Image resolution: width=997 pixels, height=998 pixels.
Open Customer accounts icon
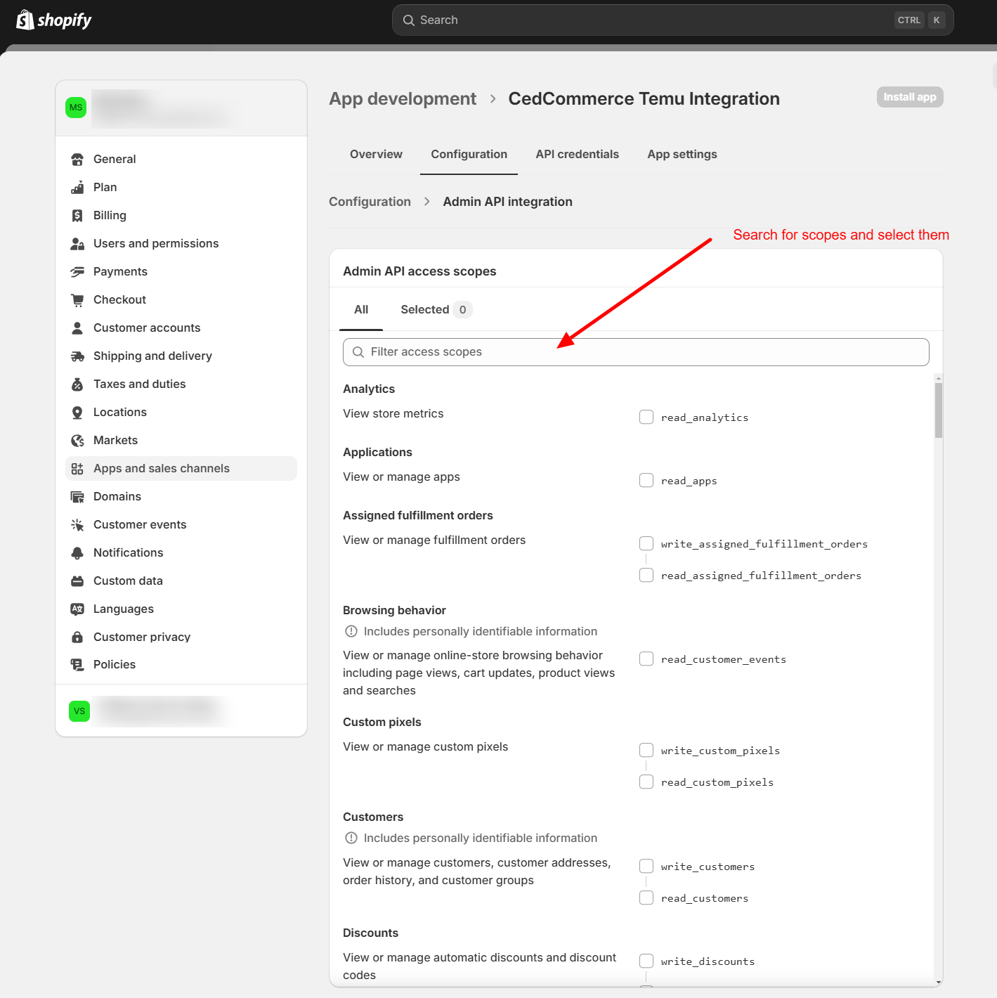point(77,328)
